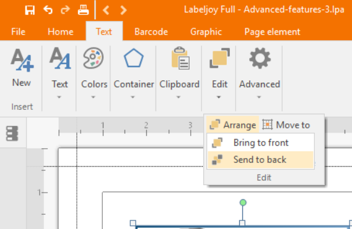The width and height of the screenshot is (352, 229).
Task: Click the Bring to front icon
Action: pyautogui.click(x=217, y=143)
